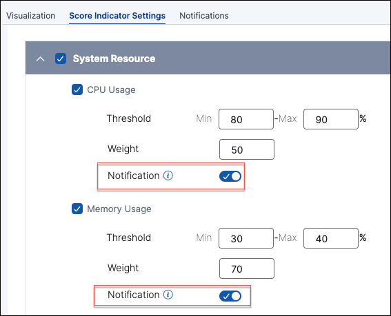The image size is (391, 316).
Task: Click the CPU threshold Max field
Action: (x=331, y=119)
